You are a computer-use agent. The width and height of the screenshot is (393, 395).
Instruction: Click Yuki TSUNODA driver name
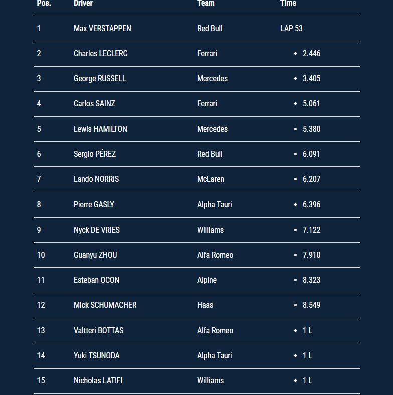tap(96, 356)
